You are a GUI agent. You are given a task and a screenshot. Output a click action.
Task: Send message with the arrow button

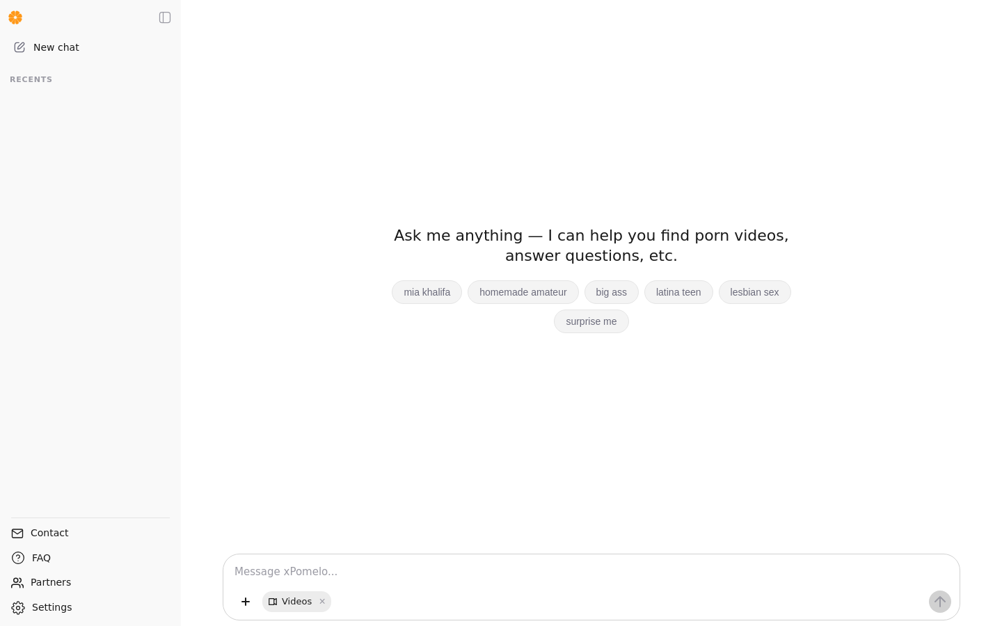[x=940, y=602]
